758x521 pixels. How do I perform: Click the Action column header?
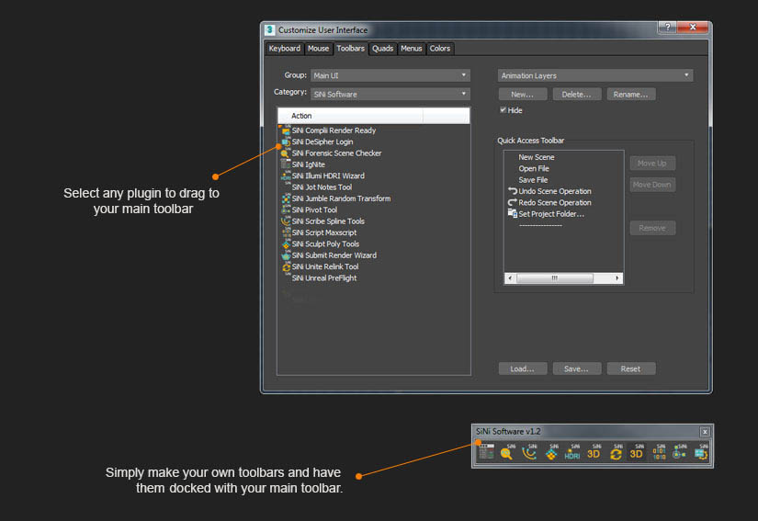(350, 116)
